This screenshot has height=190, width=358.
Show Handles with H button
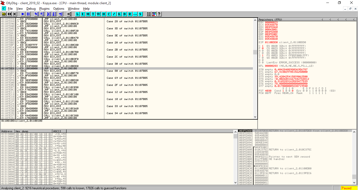pos(104,14)
